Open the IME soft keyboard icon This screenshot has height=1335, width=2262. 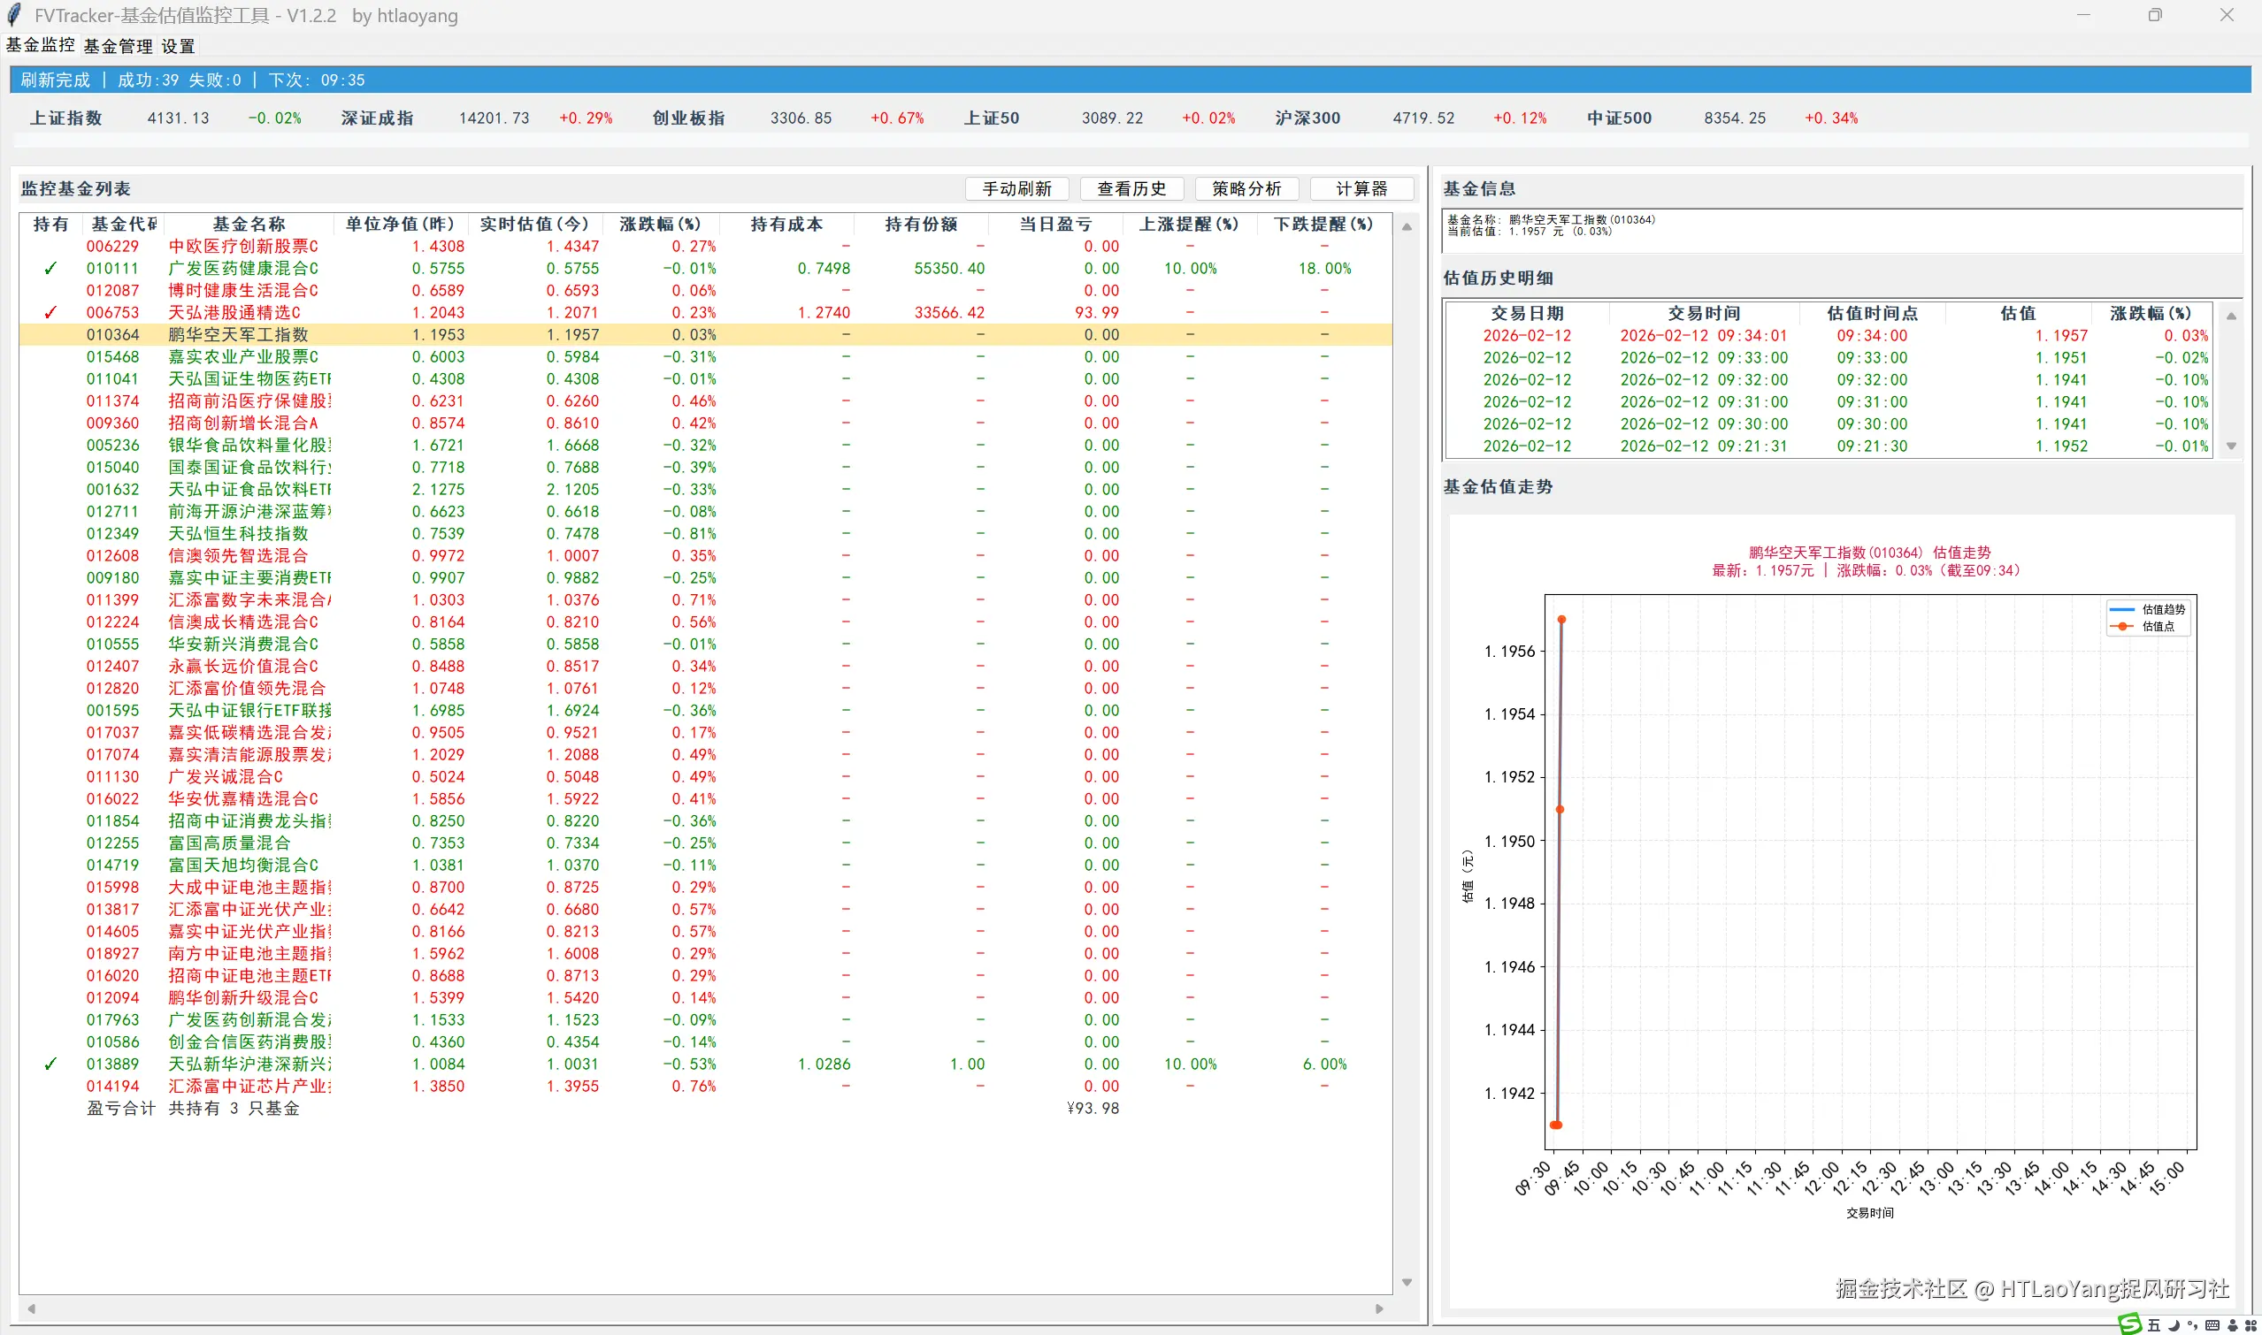[x=2212, y=1326]
